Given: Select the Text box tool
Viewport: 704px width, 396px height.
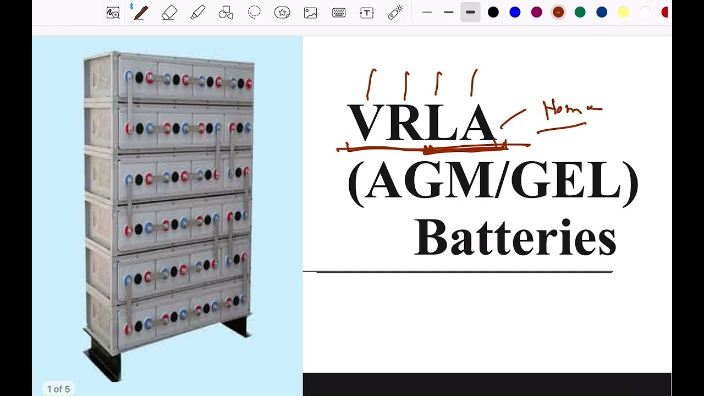Looking at the screenshot, I should pos(367,13).
